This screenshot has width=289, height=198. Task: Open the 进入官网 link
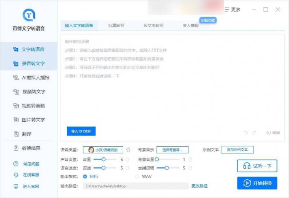point(31,186)
